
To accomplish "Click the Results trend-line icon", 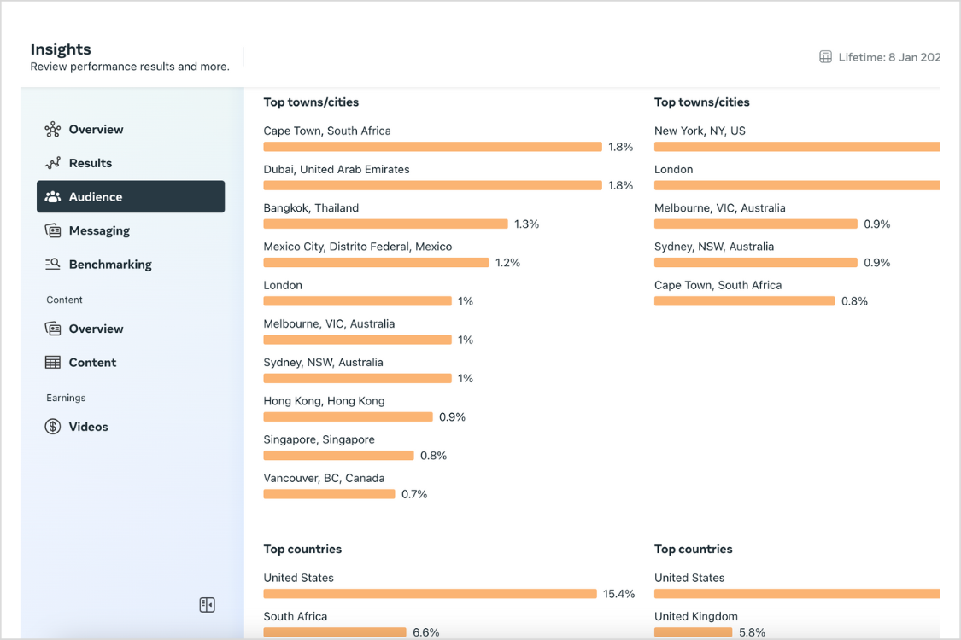I will (x=53, y=163).
